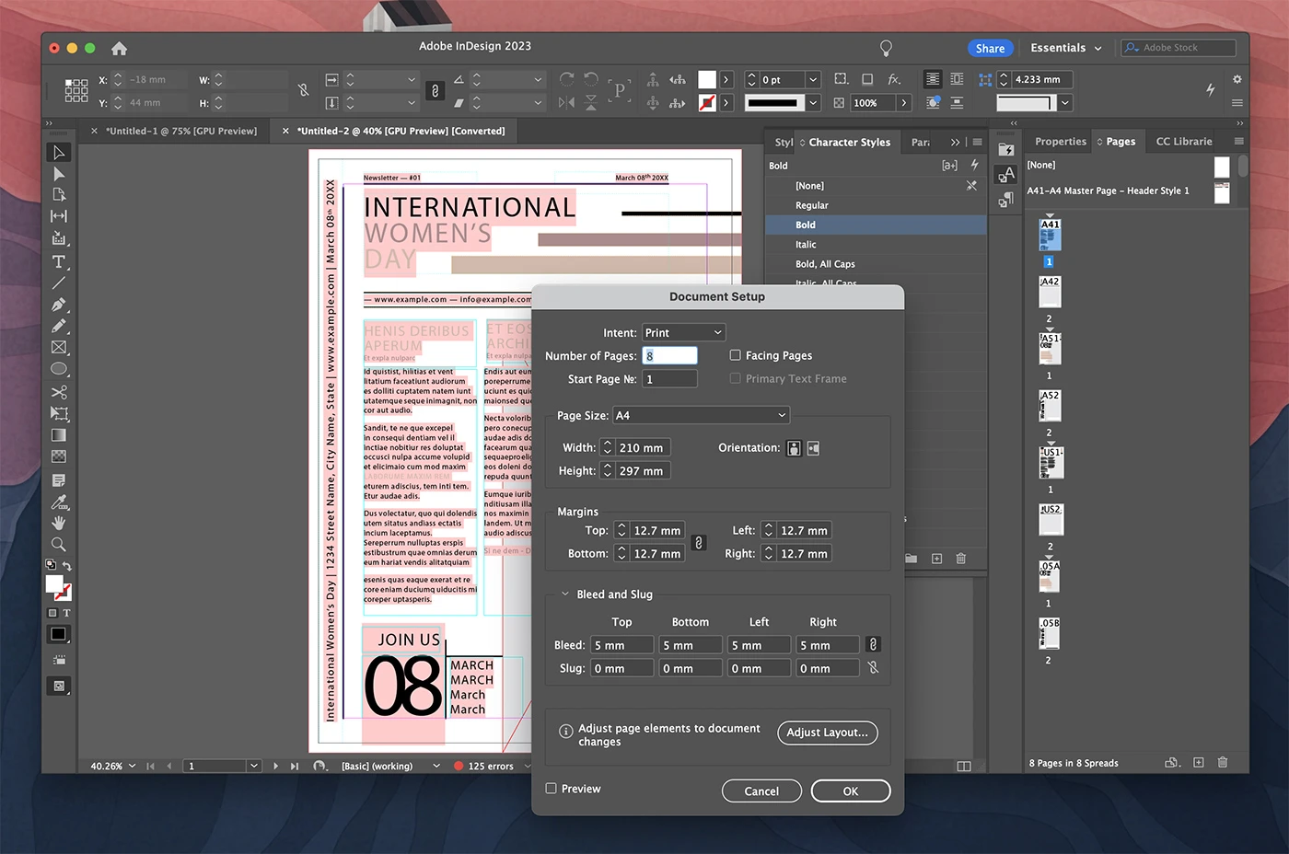Enable Facing Pages checkbox
The height and width of the screenshot is (854, 1289).
click(735, 355)
